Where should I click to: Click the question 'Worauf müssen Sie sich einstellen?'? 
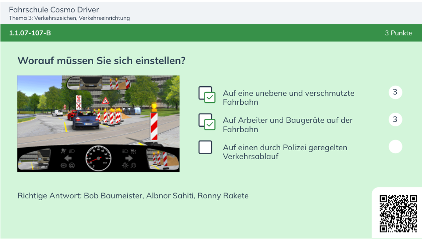click(102, 61)
